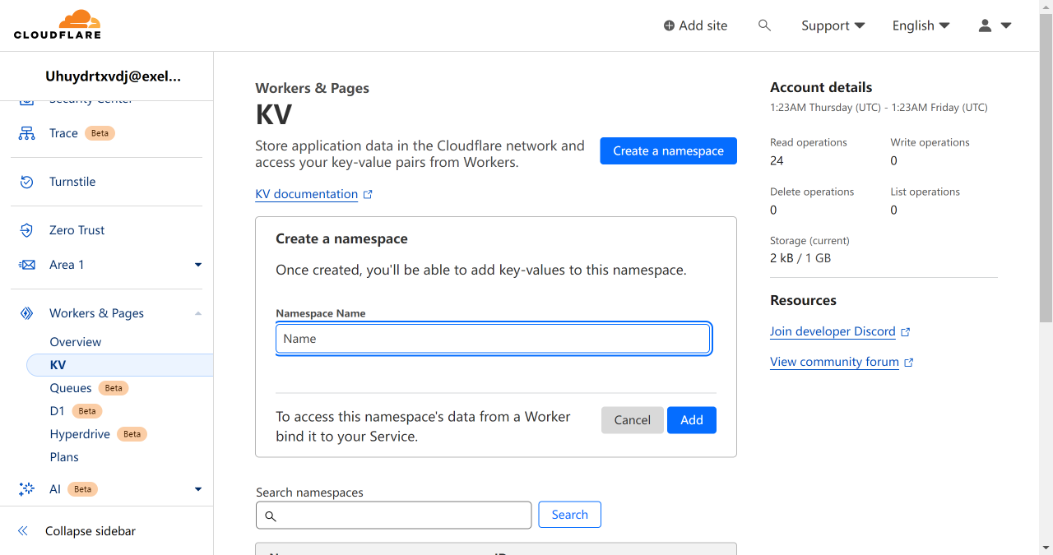The width and height of the screenshot is (1053, 555).
Task: Click the account email at sidebar top
Action: coord(113,76)
